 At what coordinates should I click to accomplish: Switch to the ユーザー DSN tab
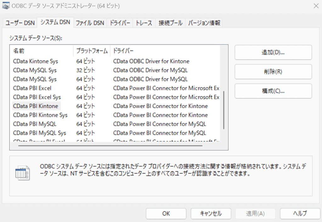[x=20, y=23]
